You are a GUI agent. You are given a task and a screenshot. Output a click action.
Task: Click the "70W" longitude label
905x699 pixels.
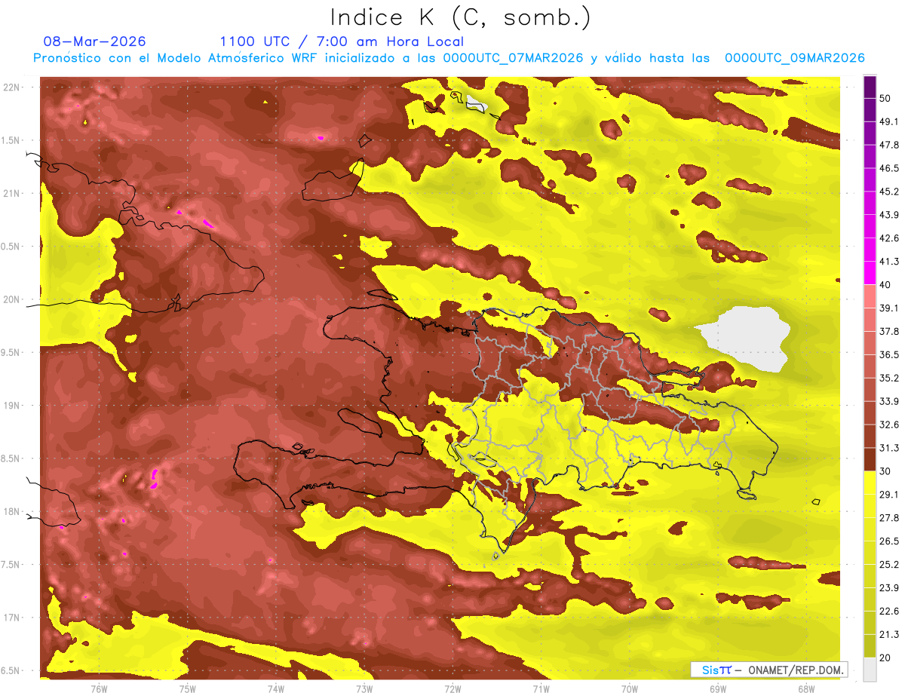(630, 688)
